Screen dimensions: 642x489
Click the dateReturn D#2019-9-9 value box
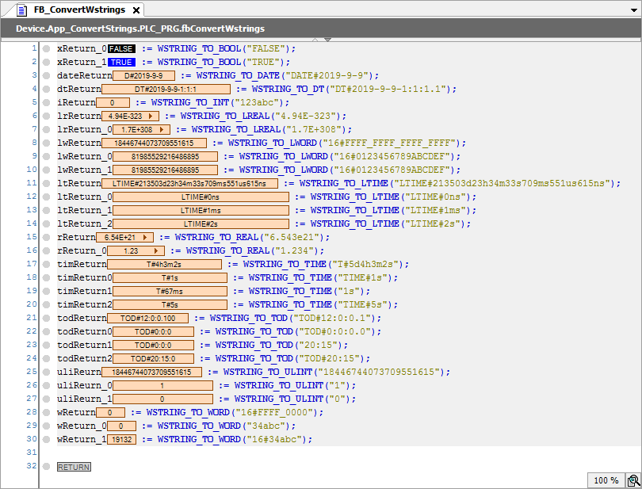pyautogui.click(x=138, y=75)
